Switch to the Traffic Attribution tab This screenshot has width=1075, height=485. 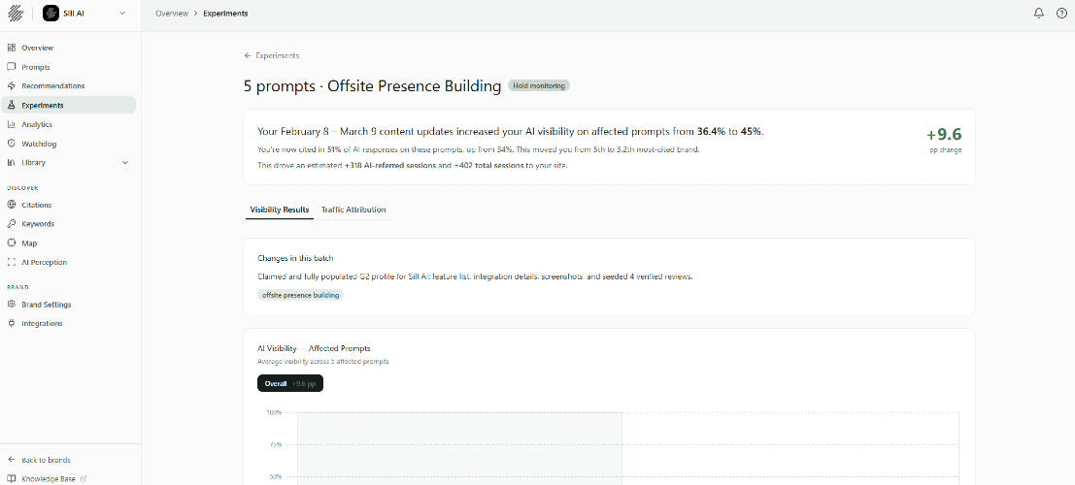click(353, 210)
